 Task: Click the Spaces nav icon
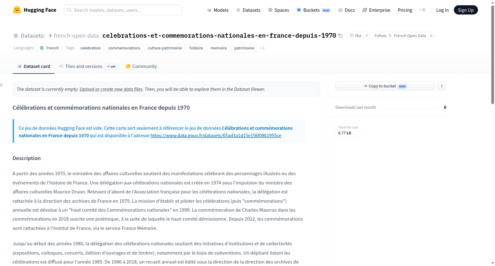(270, 10)
